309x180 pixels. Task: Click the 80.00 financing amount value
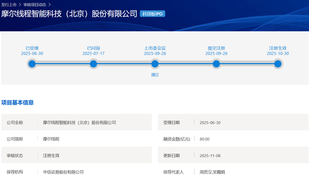tap(204, 139)
